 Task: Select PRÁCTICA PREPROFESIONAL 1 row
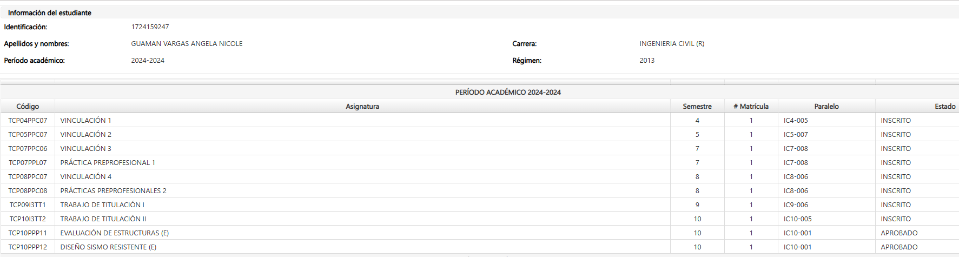(x=108, y=163)
